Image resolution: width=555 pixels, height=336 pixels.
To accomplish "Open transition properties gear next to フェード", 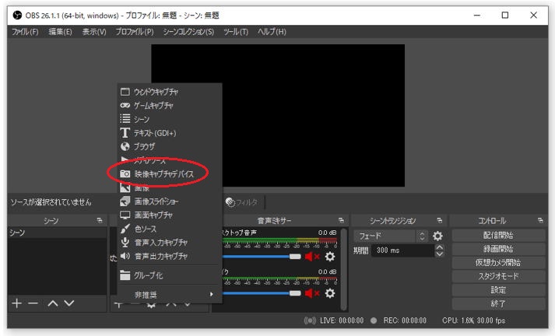I will (x=437, y=236).
